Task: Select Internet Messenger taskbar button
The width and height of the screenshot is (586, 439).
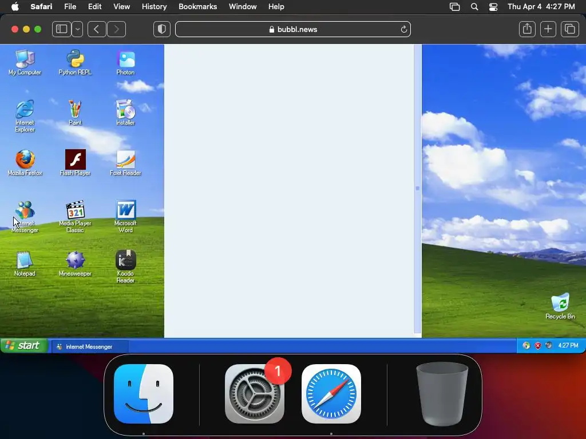Action: coord(90,346)
